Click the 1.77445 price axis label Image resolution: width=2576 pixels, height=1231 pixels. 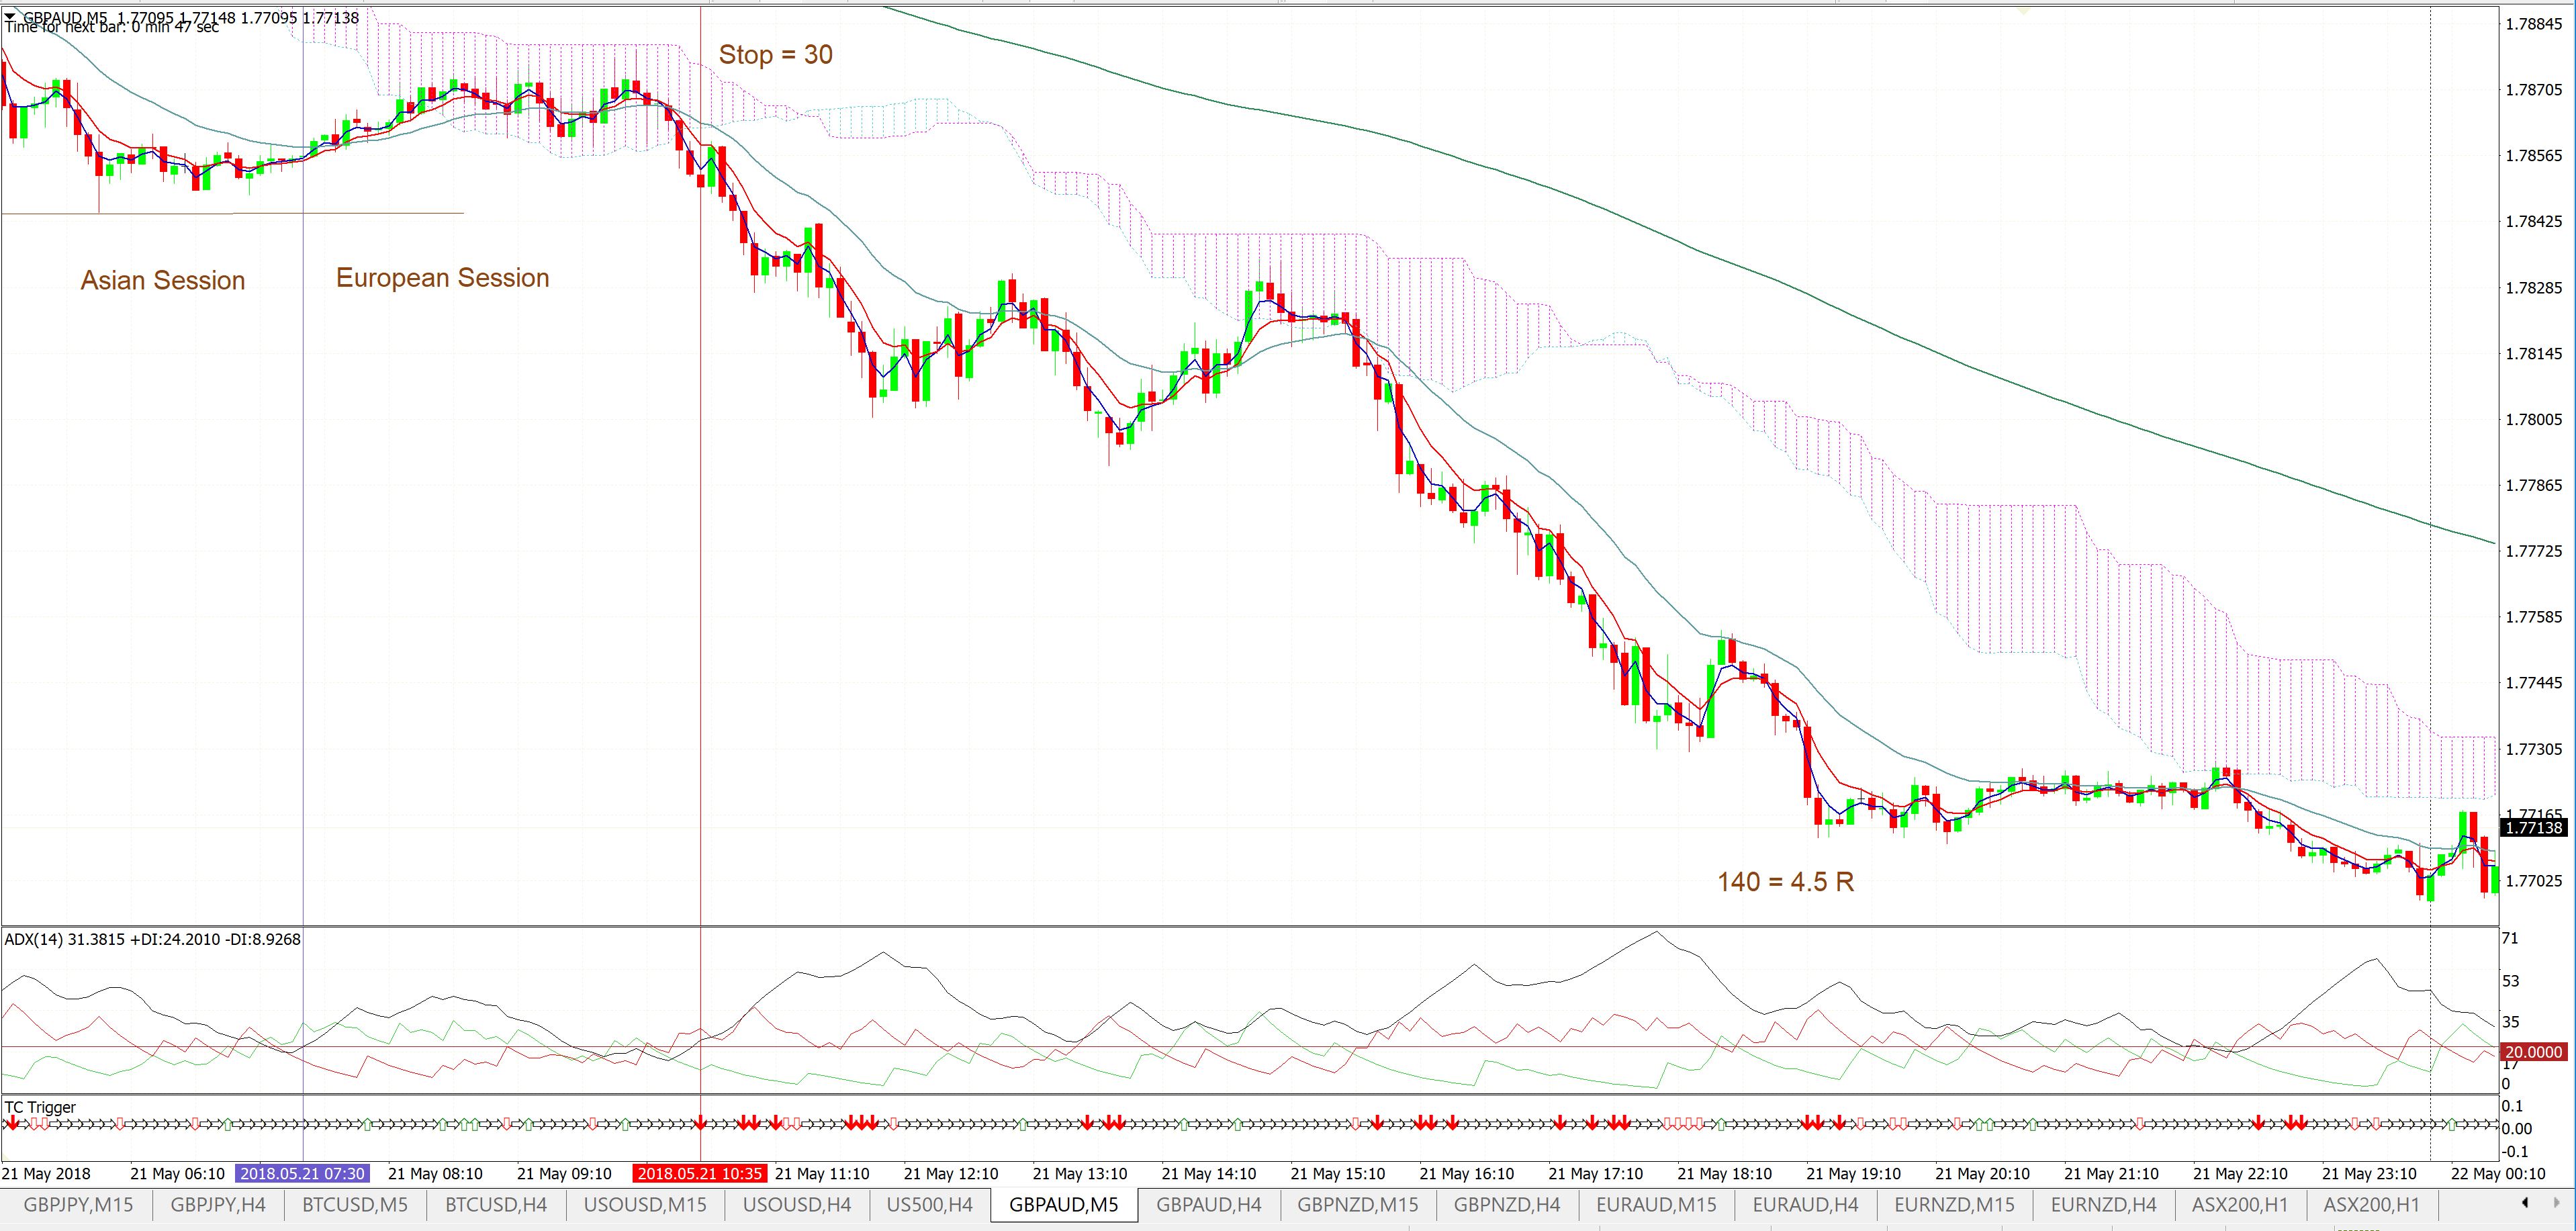[2534, 683]
